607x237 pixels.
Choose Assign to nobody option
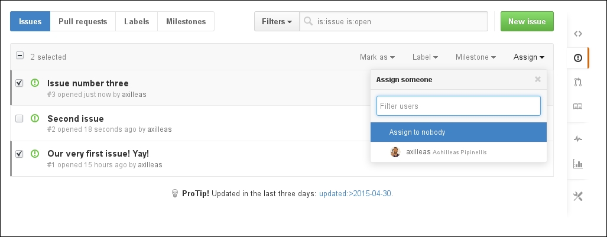pyautogui.click(x=458, y=132)
